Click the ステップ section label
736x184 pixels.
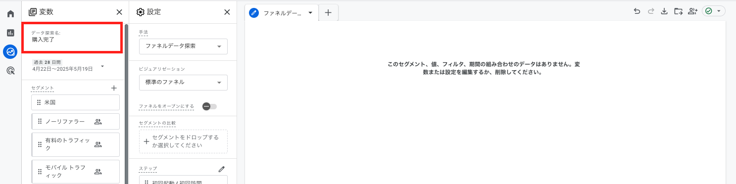(148, 169)
